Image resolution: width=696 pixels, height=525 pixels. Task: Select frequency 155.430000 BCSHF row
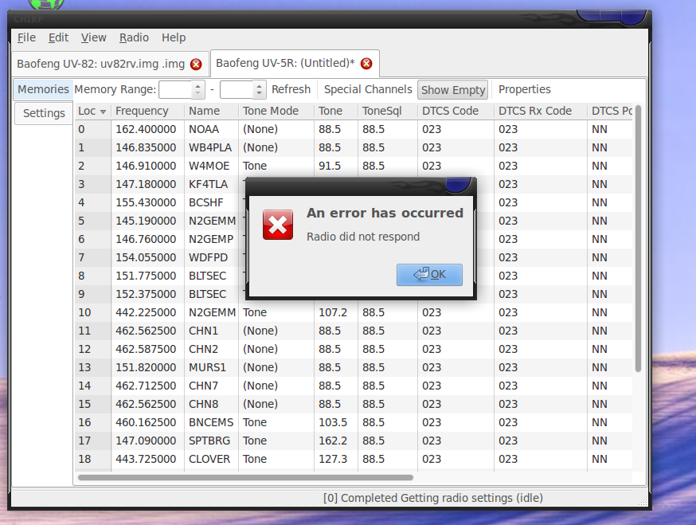point(146,202)
